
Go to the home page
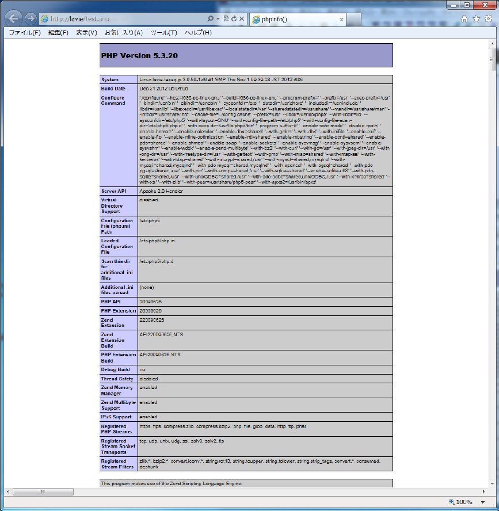(x=464, y=19)
